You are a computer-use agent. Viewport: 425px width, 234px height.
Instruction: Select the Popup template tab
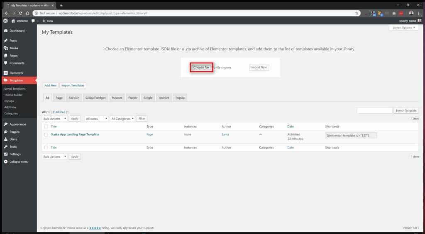pos(180,98)
